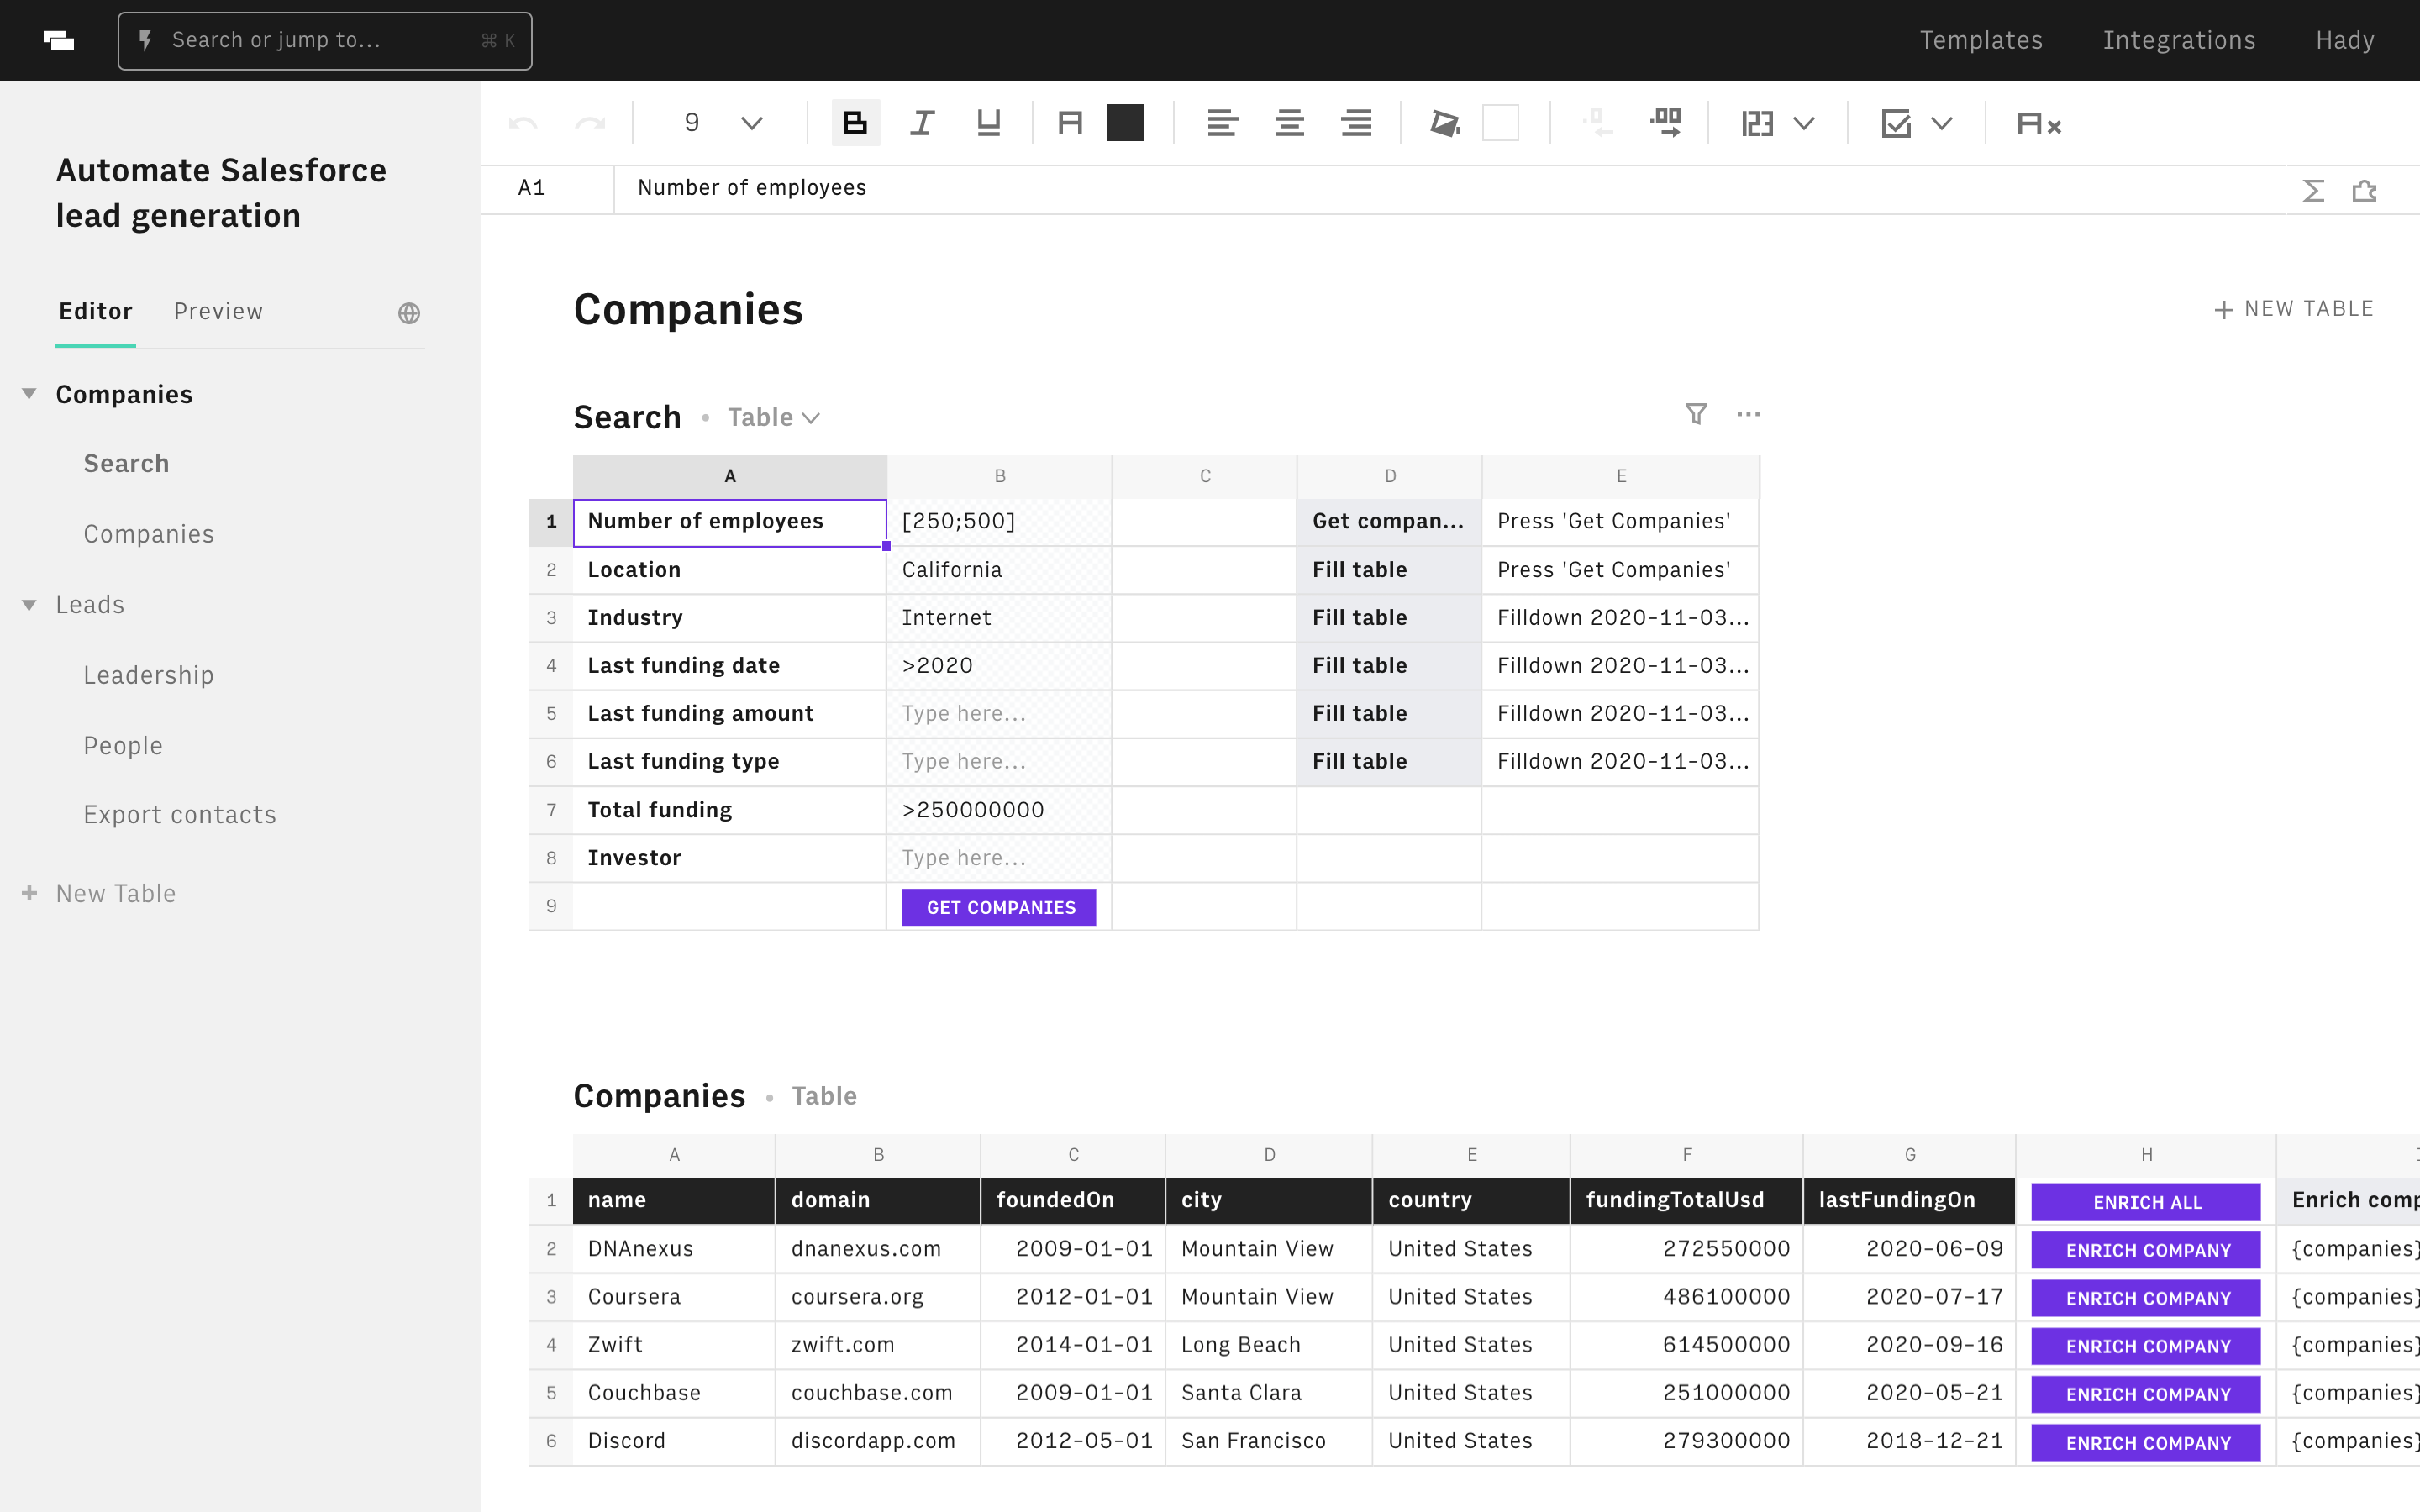
Task: Open Integrations in top navigation
Action: [x=2179, y=40]
